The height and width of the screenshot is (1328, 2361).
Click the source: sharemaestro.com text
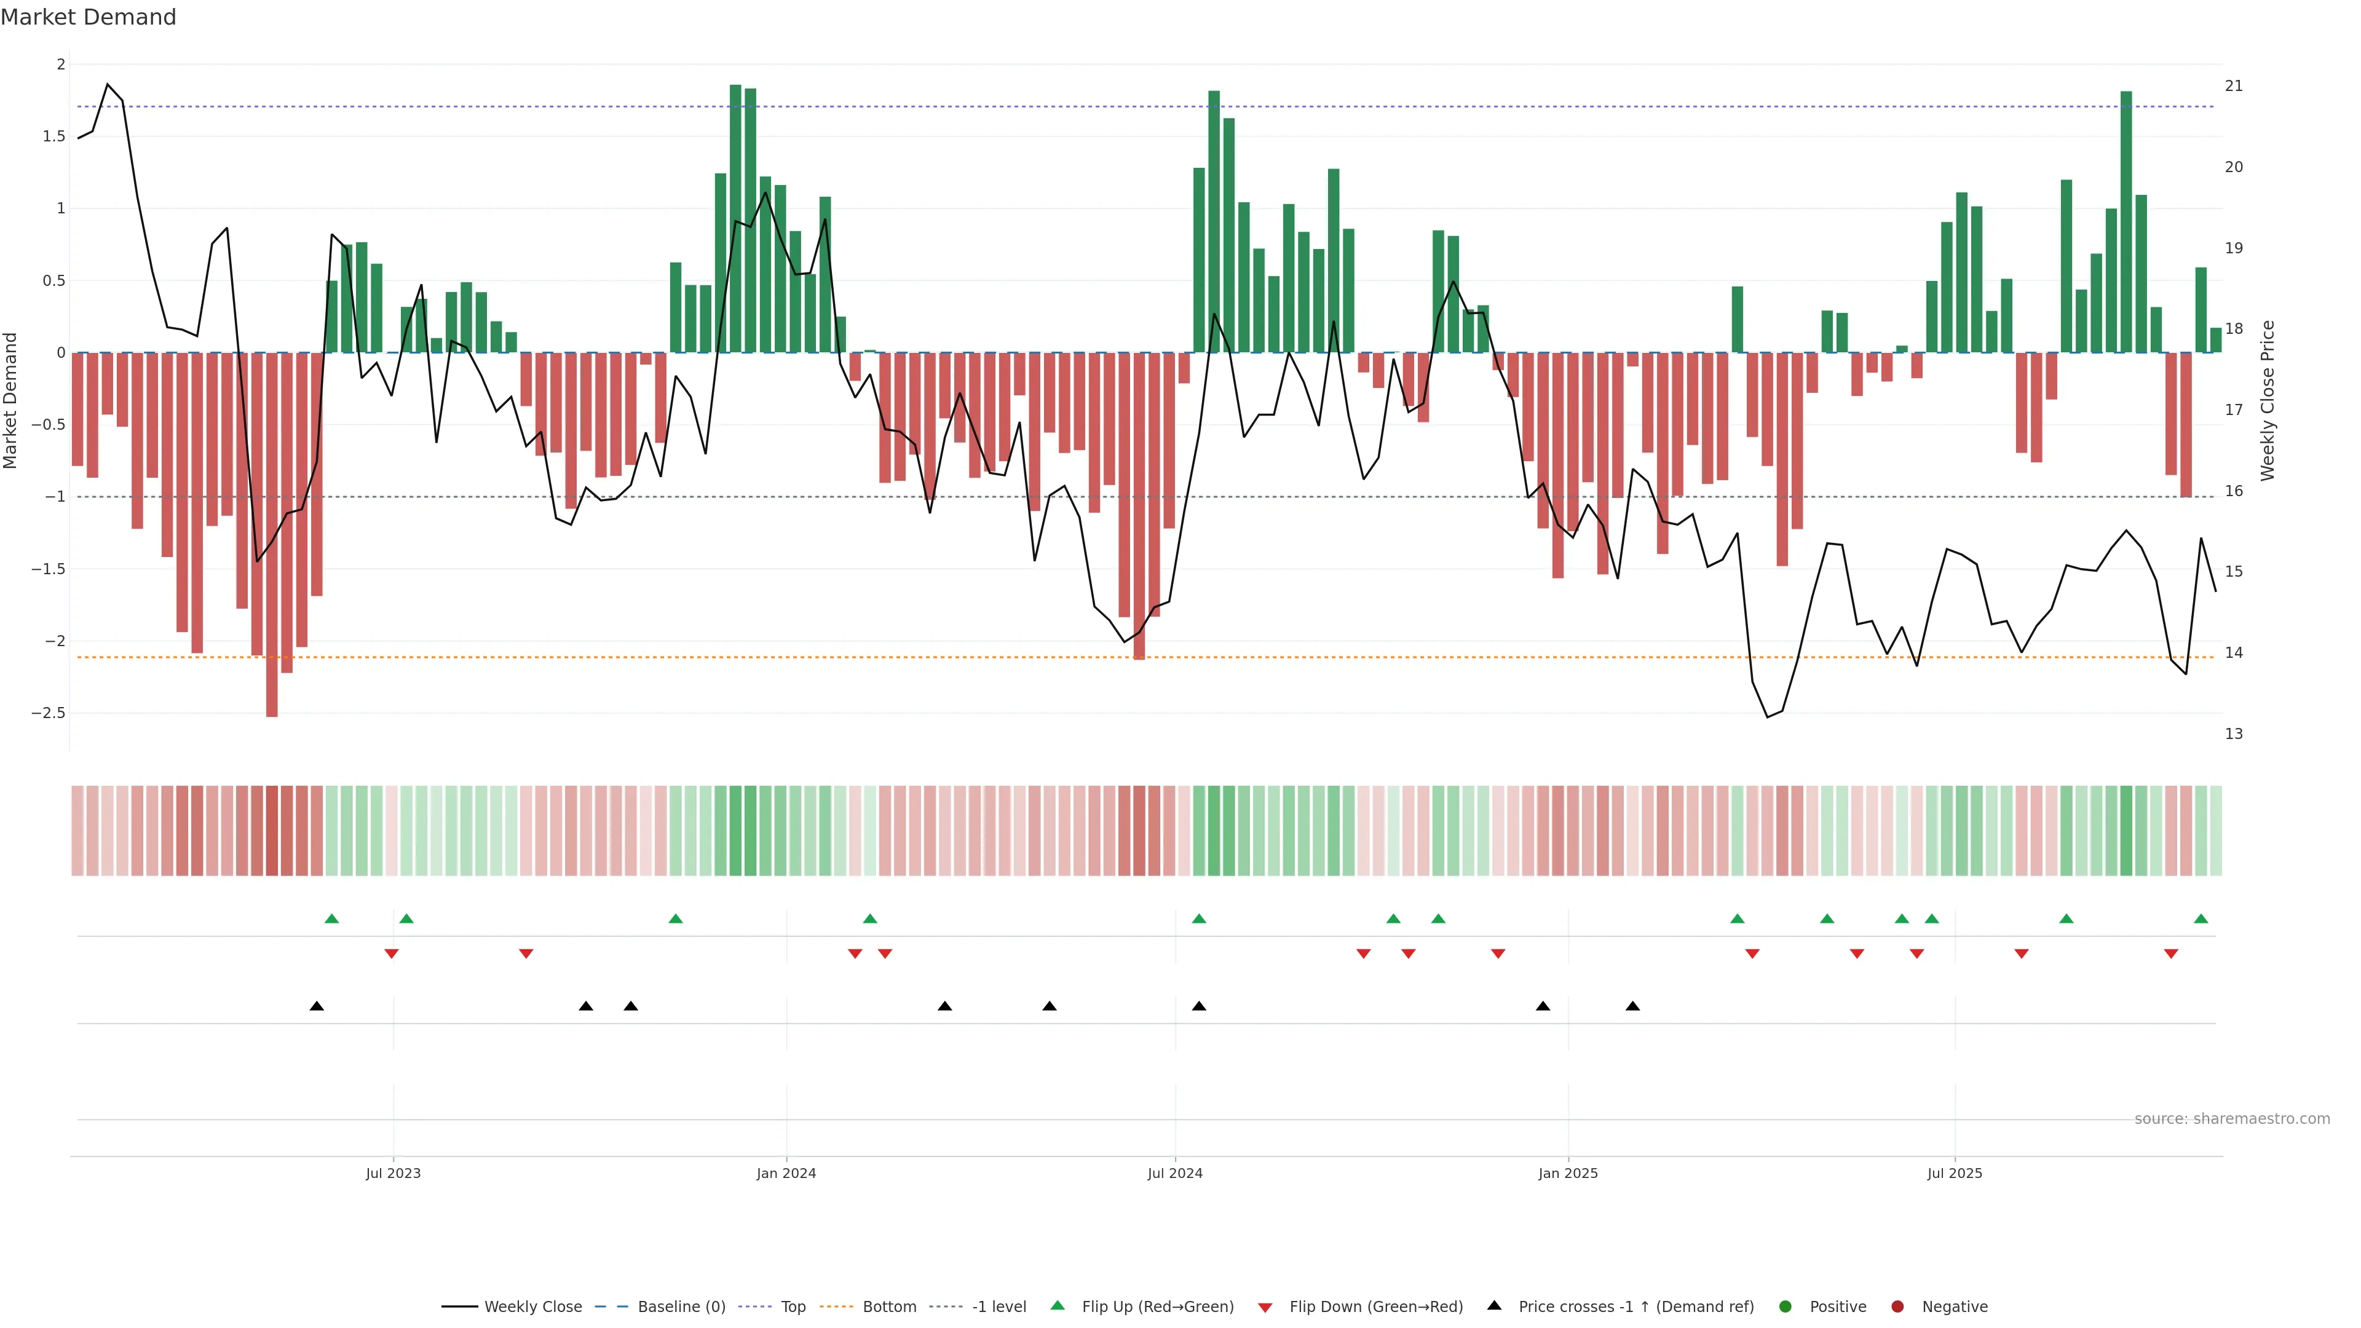tap(2232, 1118)
